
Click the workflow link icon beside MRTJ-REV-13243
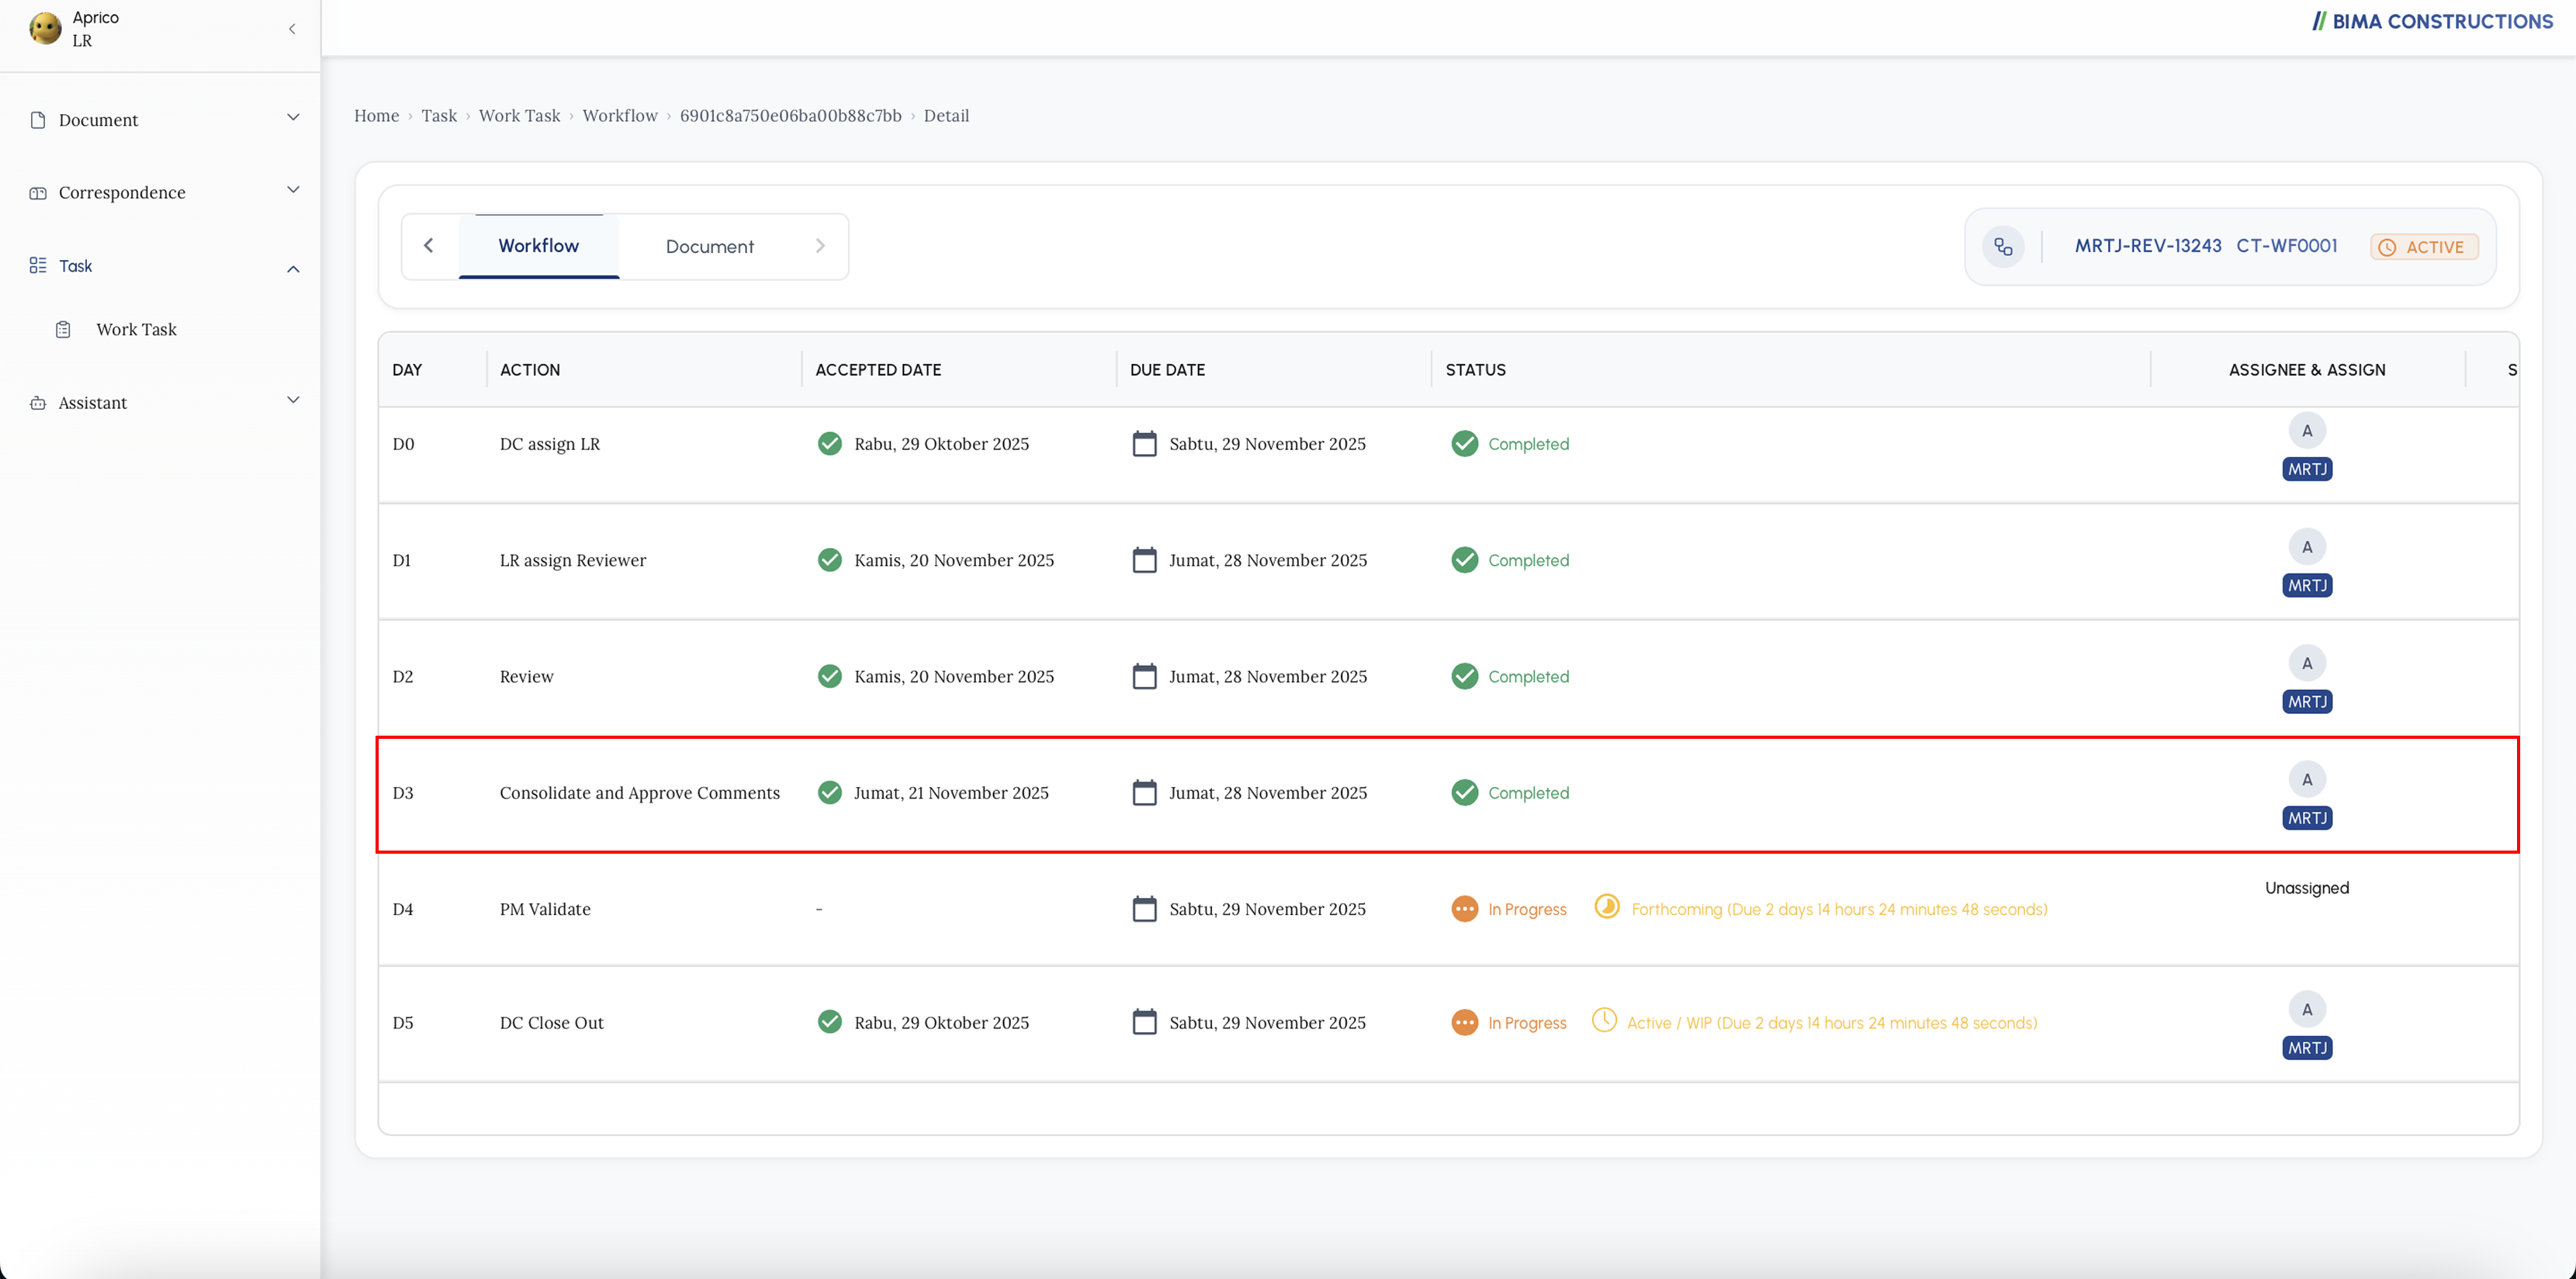(x=2003, y=246)
